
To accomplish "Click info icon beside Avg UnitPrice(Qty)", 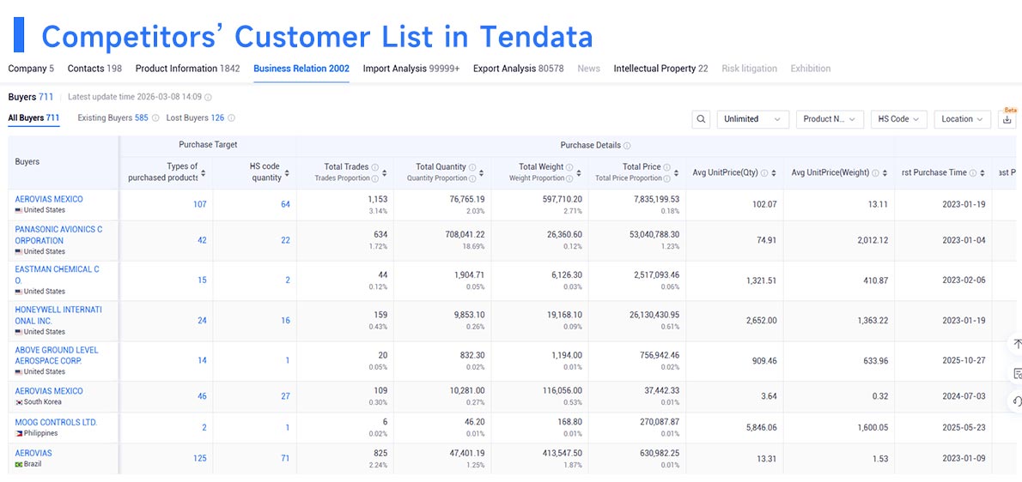I will click(x=764, y=173).
